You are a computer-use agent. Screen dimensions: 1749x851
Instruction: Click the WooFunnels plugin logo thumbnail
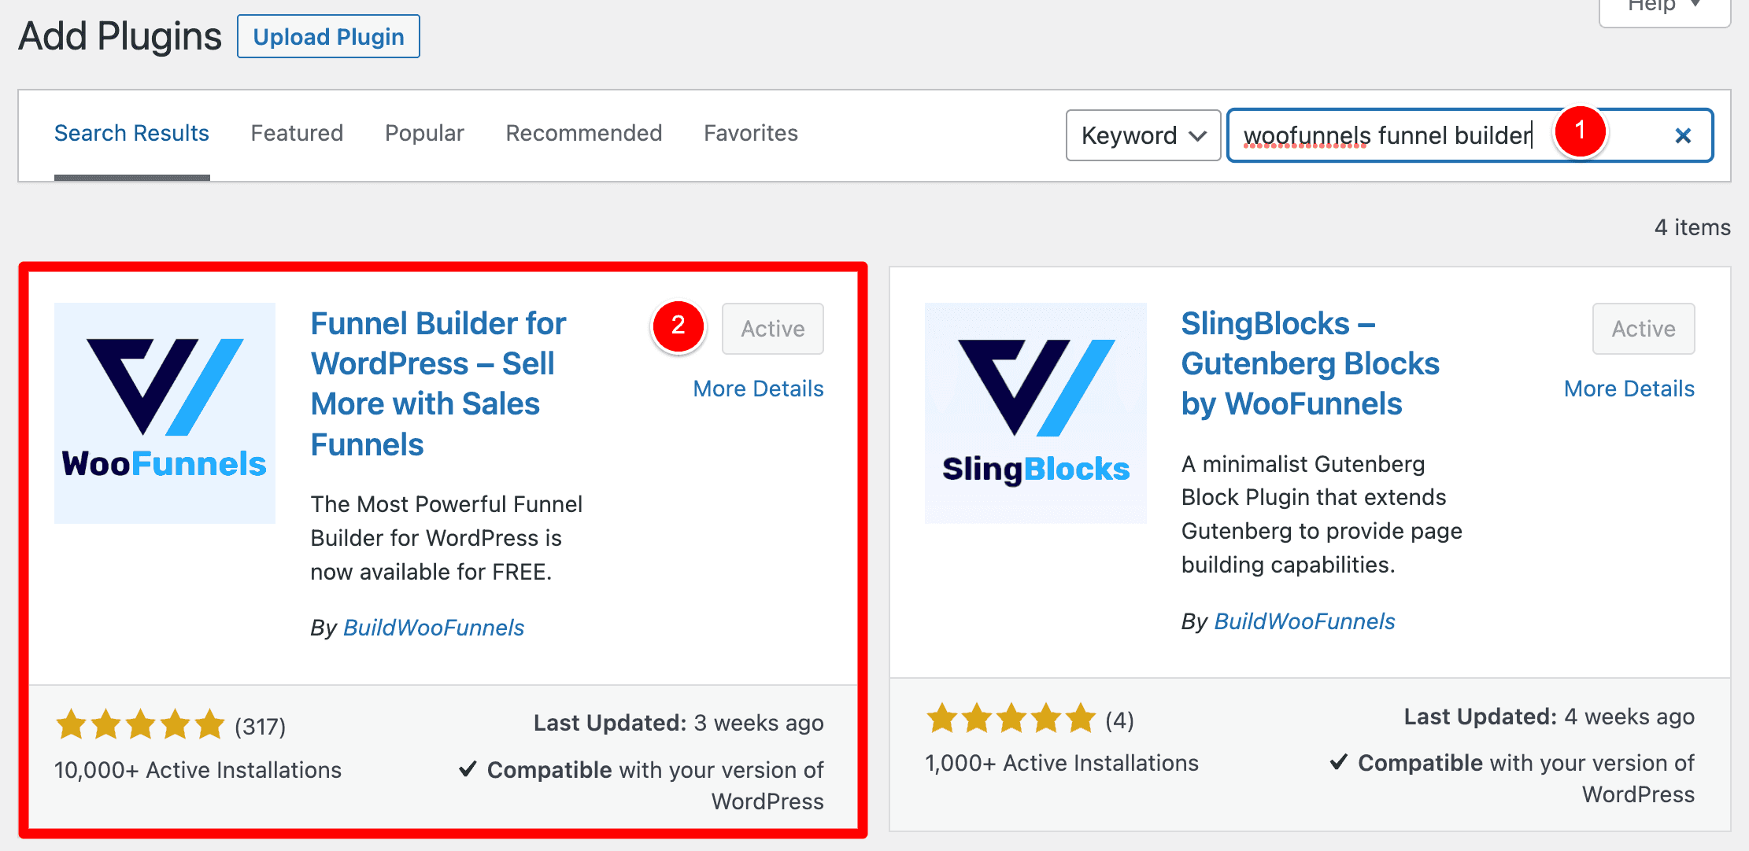tap(165, 413)
